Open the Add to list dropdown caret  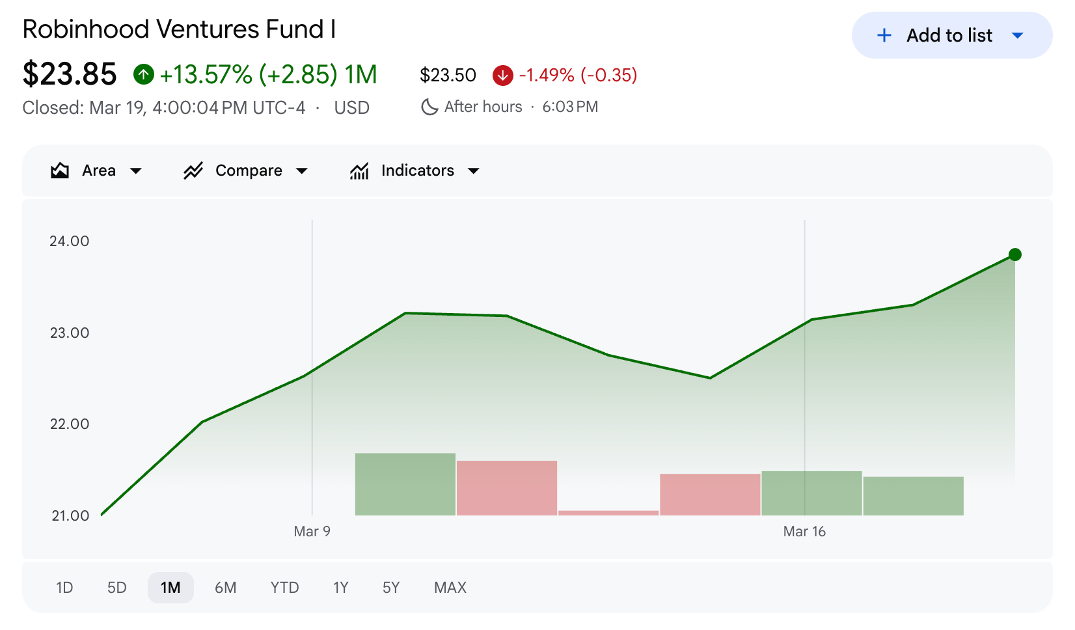1018,35
